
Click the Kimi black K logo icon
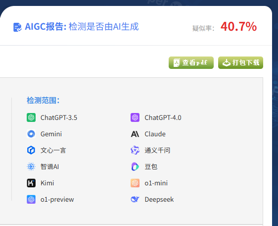[31, 183]
